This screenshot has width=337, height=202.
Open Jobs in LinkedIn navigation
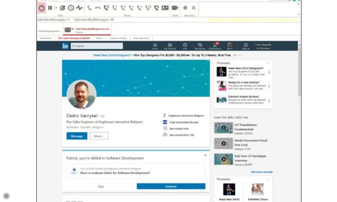pyautogui.click(x=185, y=46)
